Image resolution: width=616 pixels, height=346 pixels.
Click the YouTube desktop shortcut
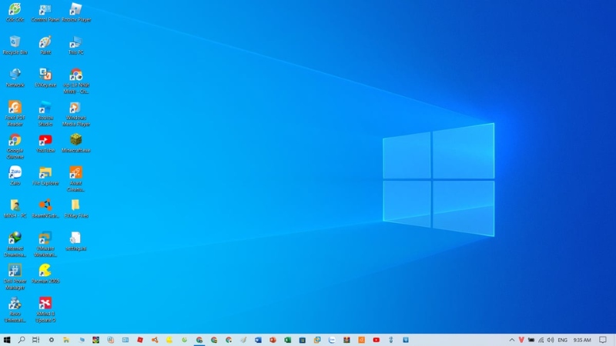tap(45, 141)
